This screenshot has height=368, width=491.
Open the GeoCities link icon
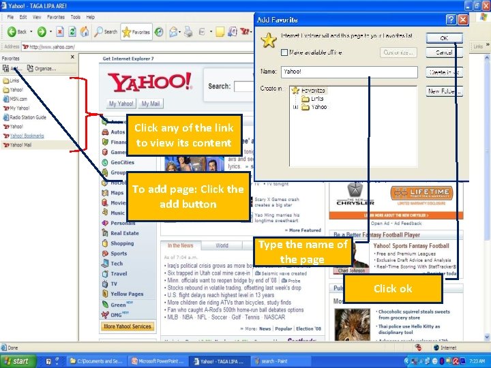click(x=105, y=162)
